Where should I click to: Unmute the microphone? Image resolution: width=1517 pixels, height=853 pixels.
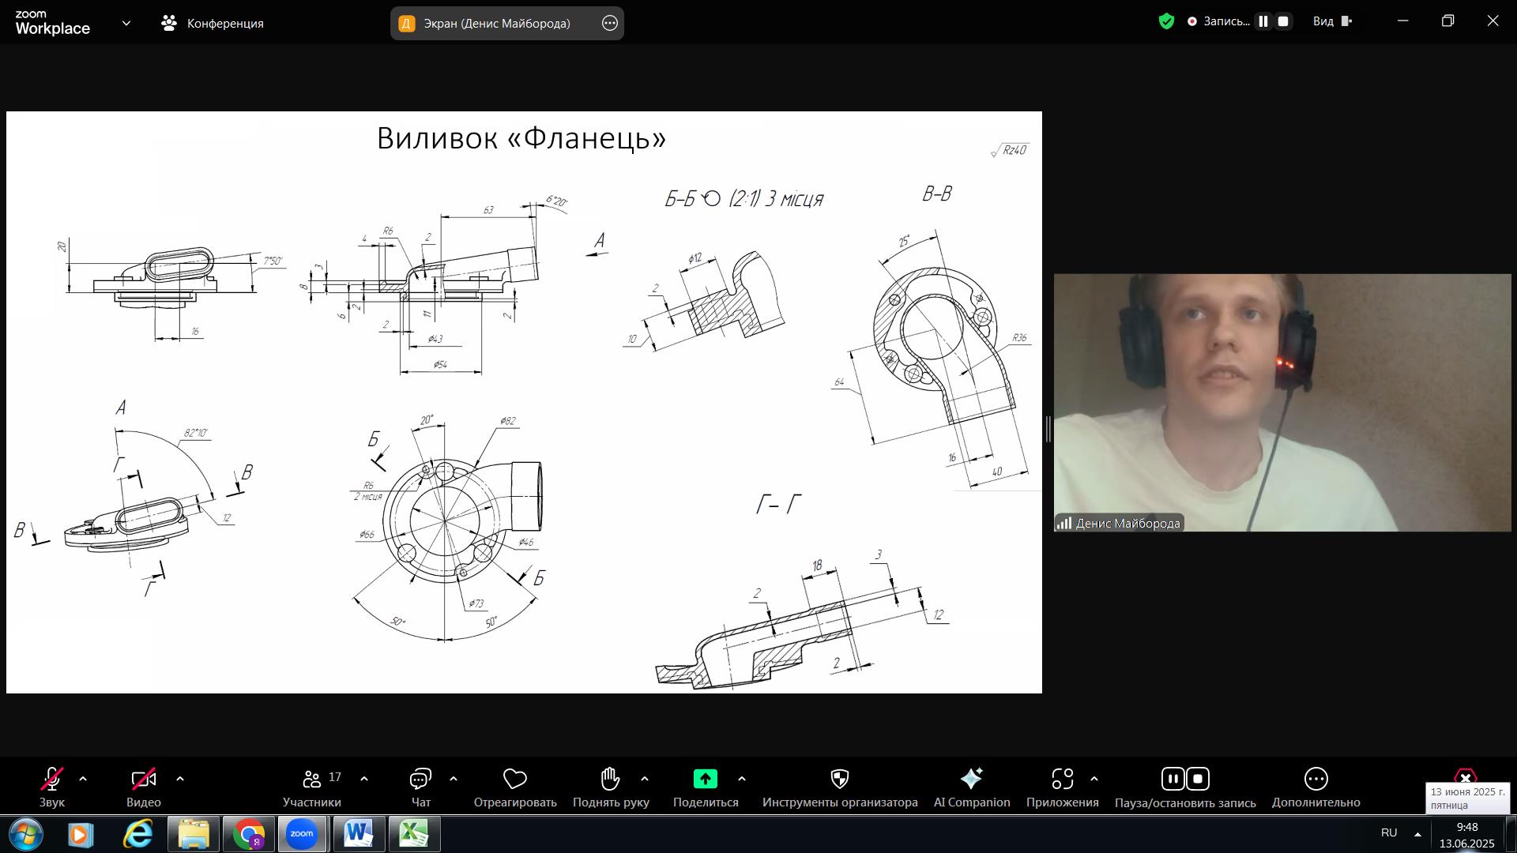[x=52, y=780]
